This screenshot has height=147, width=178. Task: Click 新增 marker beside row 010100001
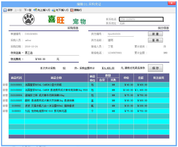click(5, 85)
